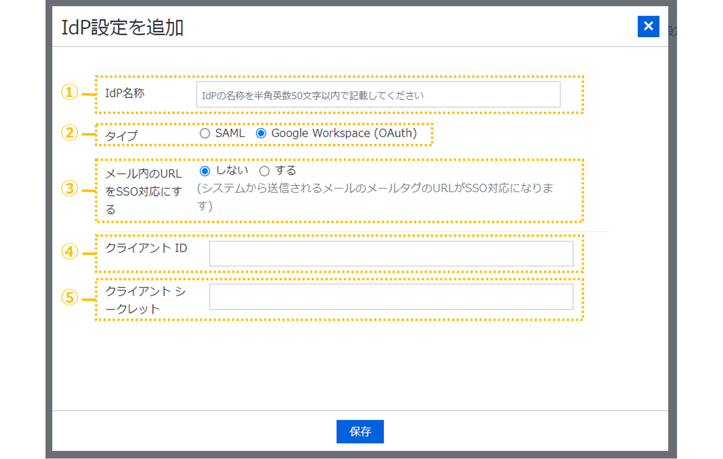This screenshot has height=459, width=723.
Task: Select the SAML radio button
Action: [205, 134]
